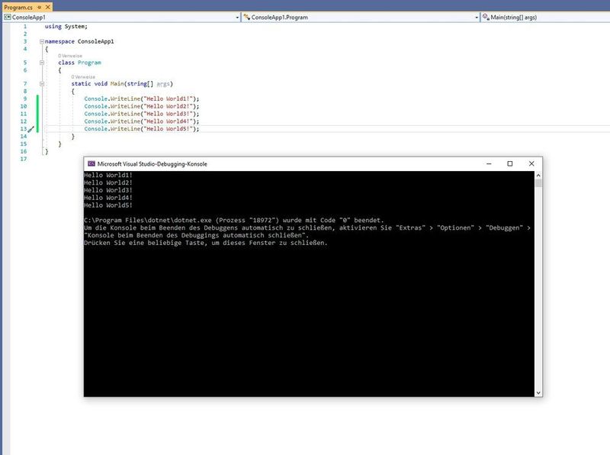The image size is (610, 455).
Task: Collapse the Main method block
Action: tap(42, 84)
